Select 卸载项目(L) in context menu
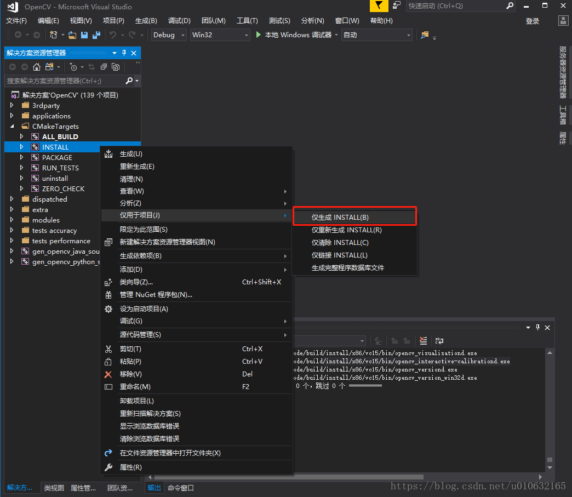 point(197,401)
